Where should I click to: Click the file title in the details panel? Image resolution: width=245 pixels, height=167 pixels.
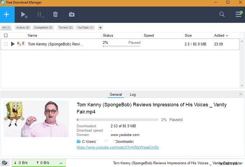tap(152, 108)
